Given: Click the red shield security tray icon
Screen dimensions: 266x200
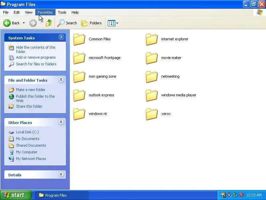Looking at the screenshot, I should coord(241,195).
